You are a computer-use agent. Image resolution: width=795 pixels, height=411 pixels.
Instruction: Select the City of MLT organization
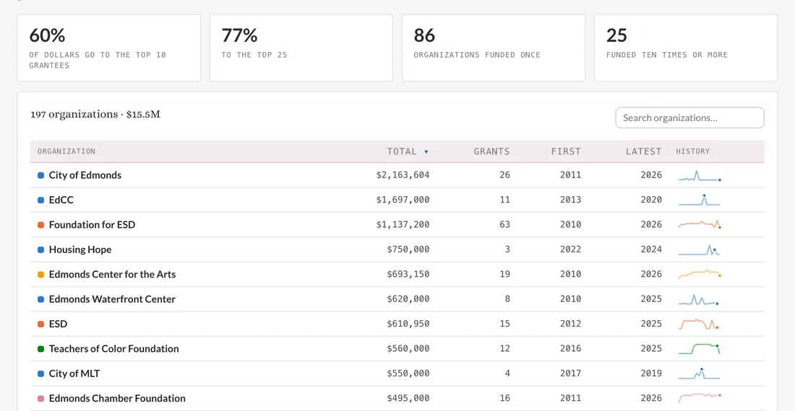click(x=74, y=373)
